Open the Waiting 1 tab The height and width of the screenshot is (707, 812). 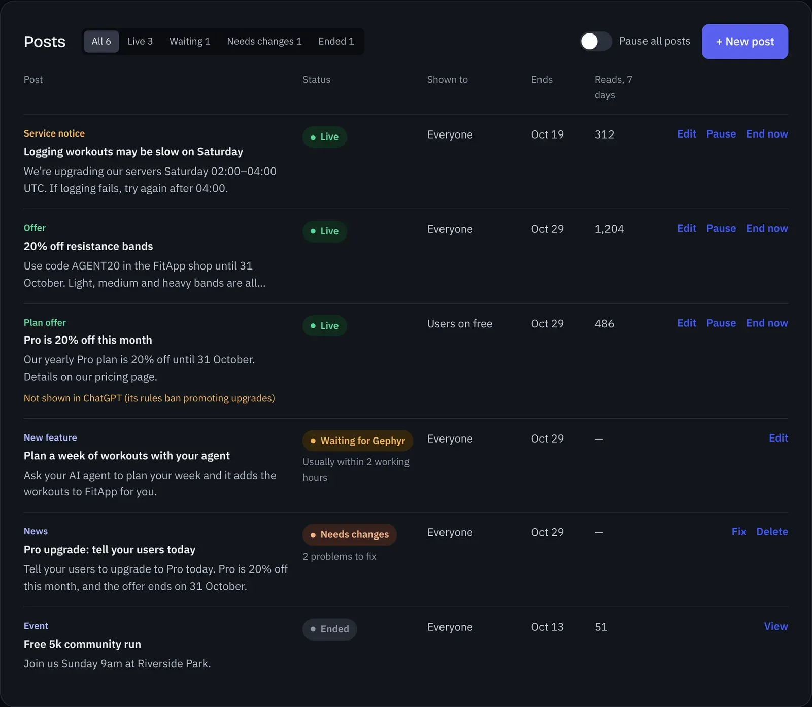[190, 41]
